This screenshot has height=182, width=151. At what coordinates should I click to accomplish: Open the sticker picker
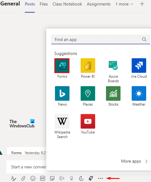[x=52, y=178]
